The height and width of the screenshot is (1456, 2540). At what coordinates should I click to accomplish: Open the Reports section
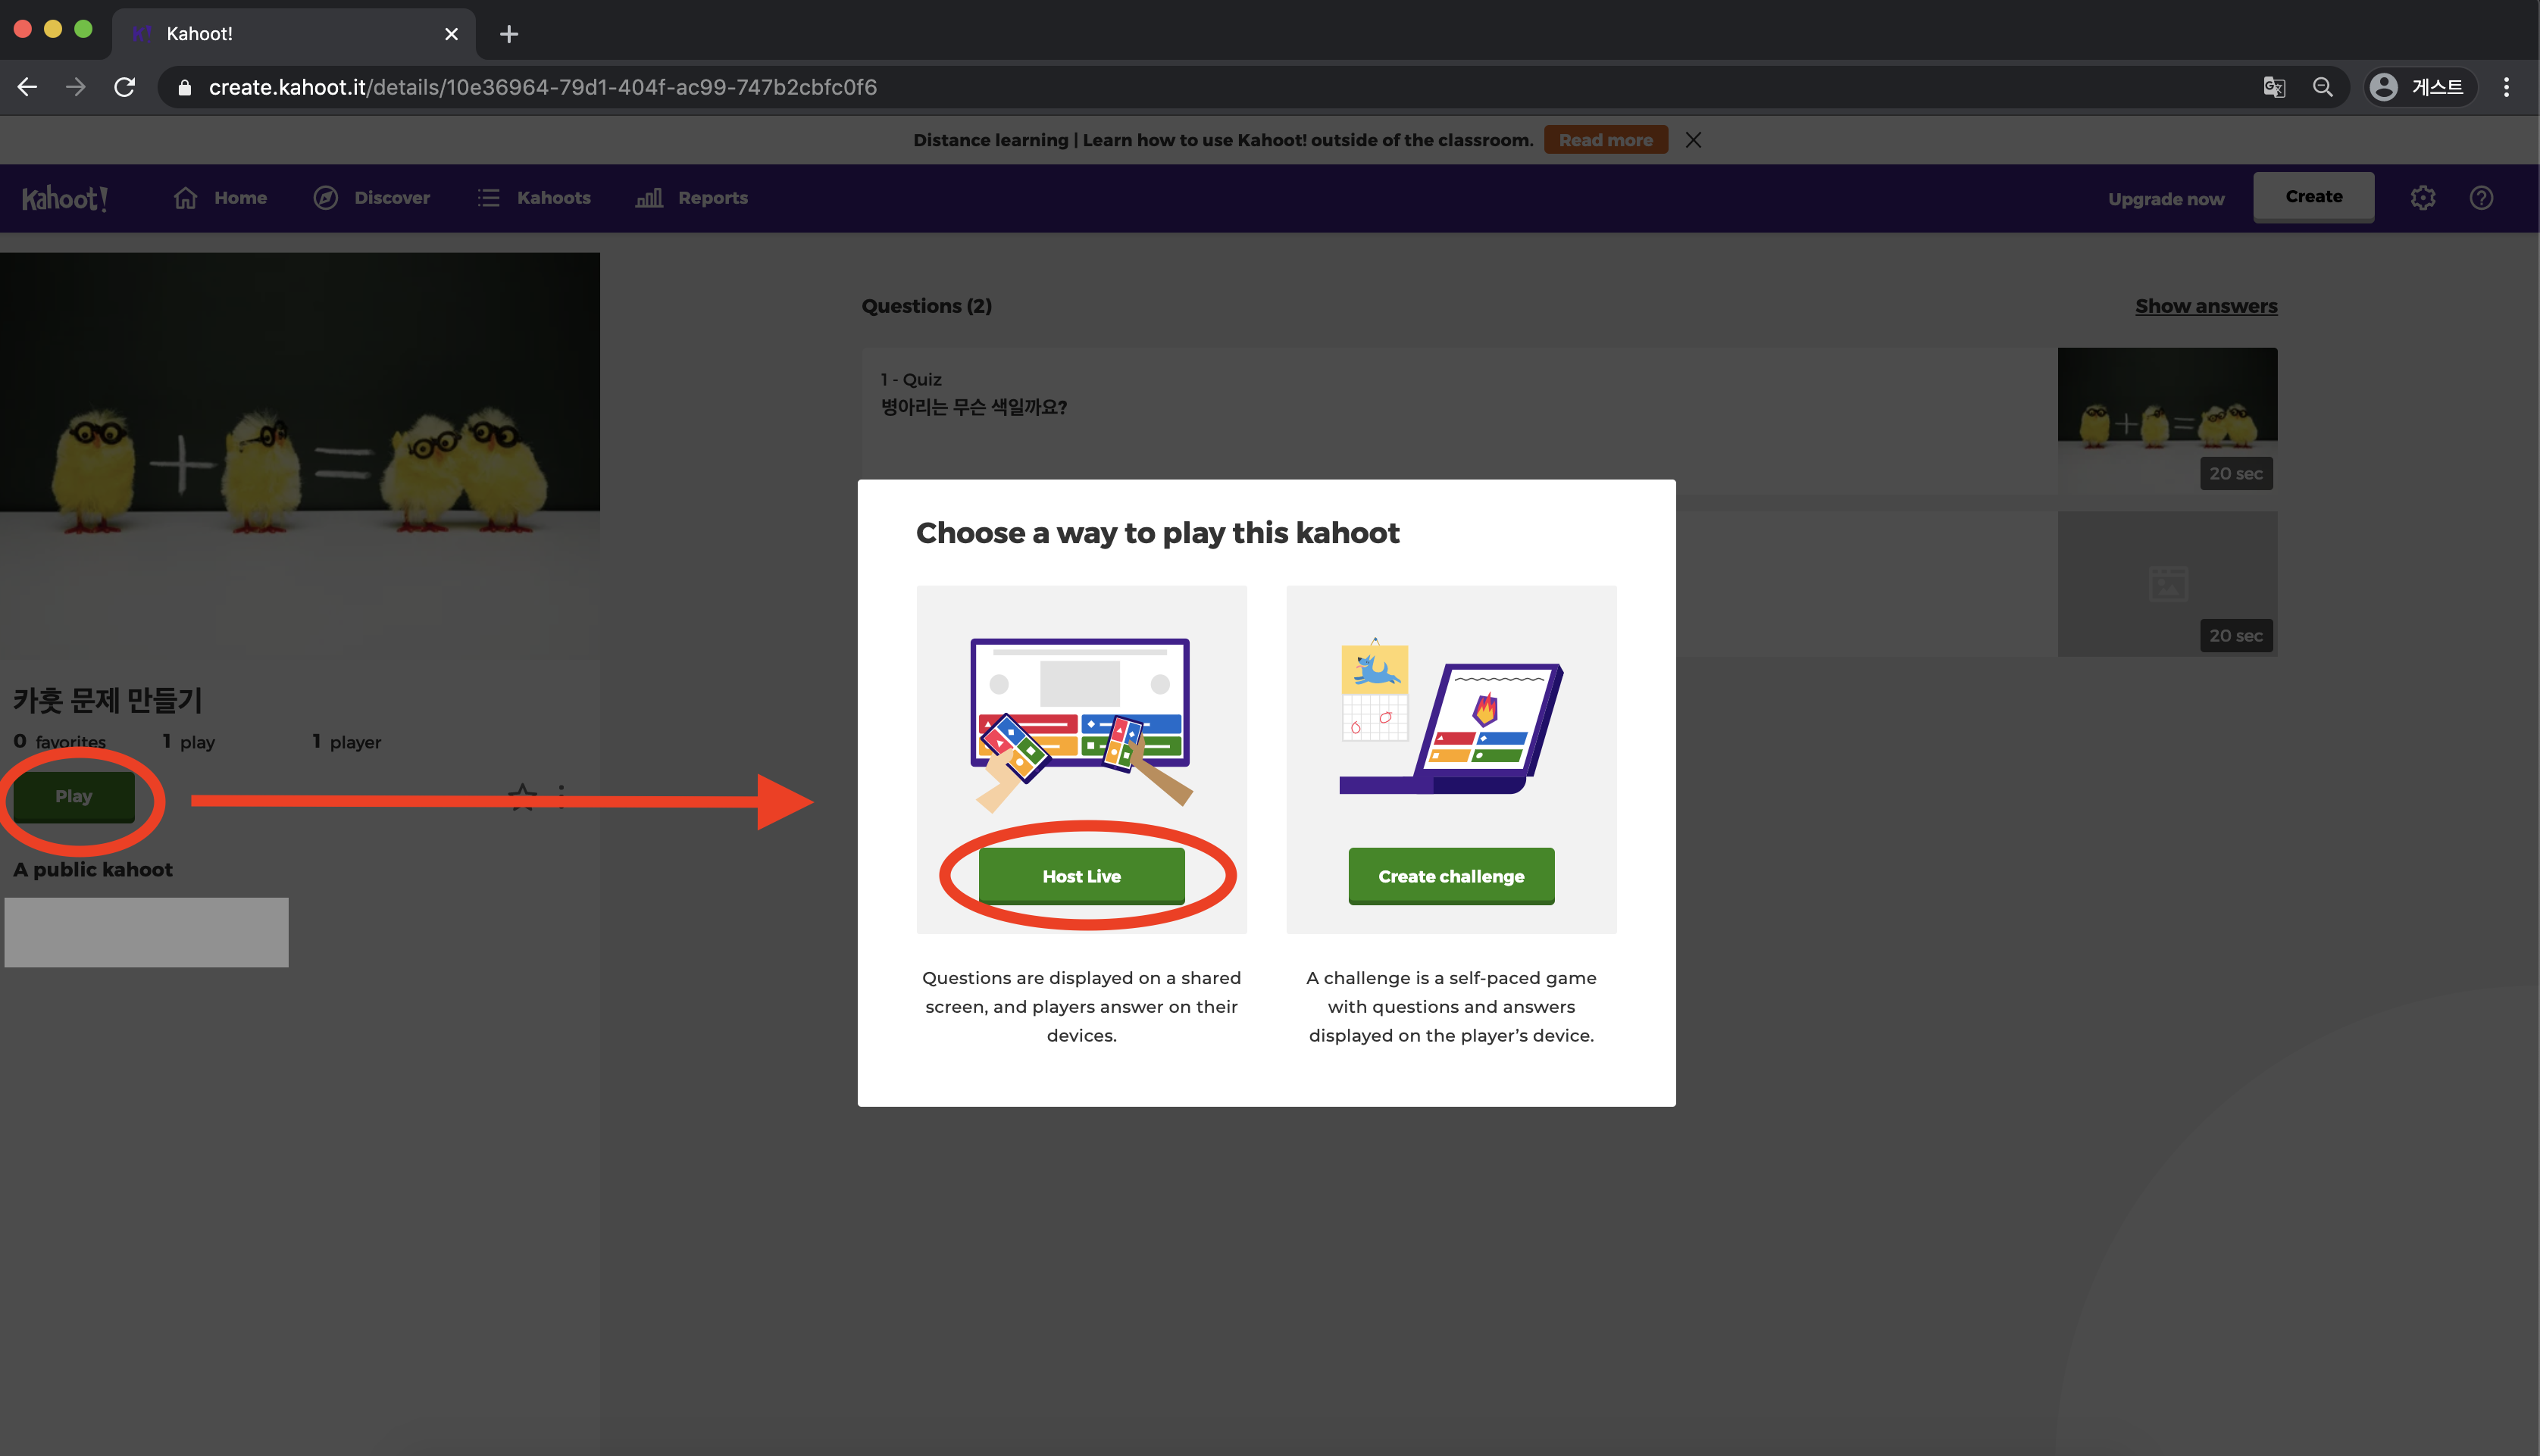click(691, 198)
